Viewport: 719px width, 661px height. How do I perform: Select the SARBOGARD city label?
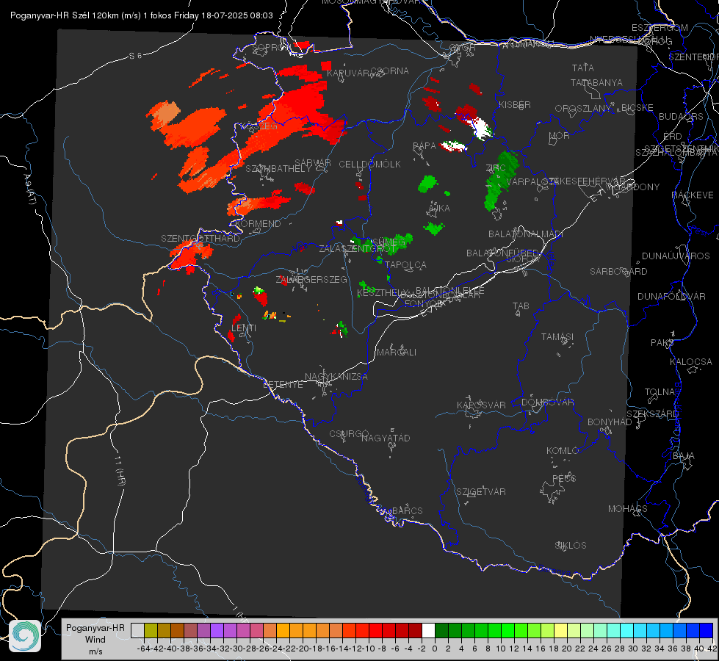tap(618, 272)
